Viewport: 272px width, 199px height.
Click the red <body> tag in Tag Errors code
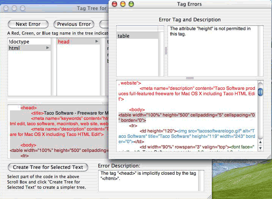pos(137,110)
